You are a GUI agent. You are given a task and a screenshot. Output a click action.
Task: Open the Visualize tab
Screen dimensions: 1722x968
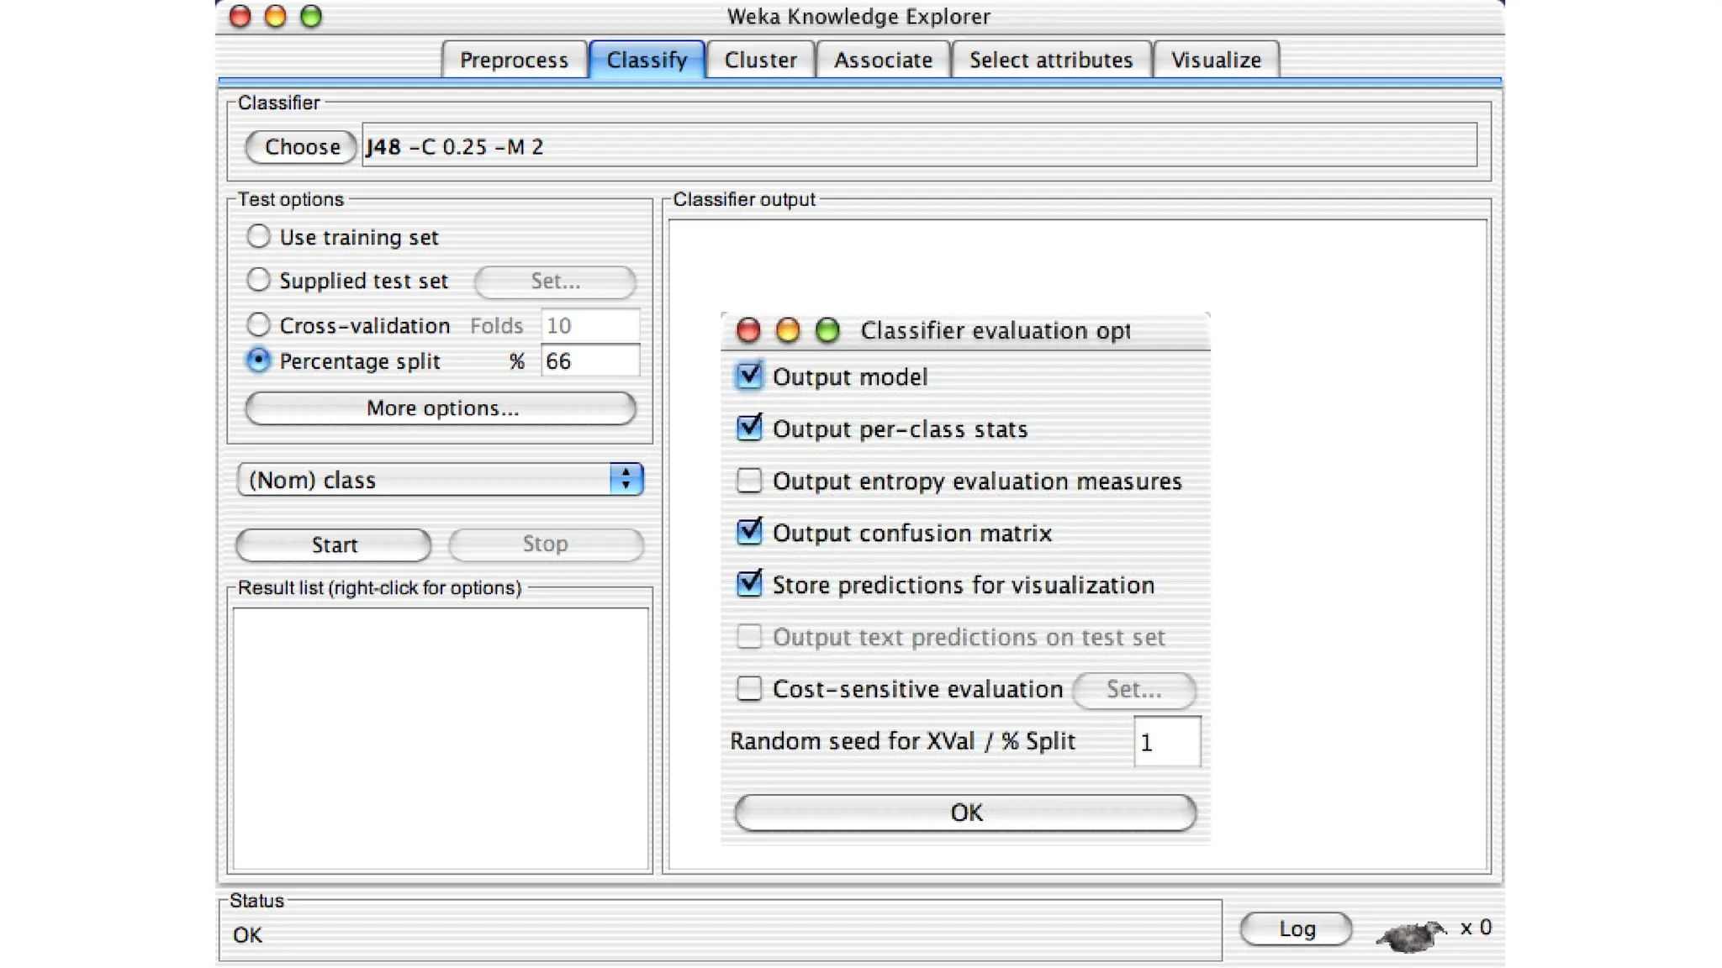(x=1216, y=60)
